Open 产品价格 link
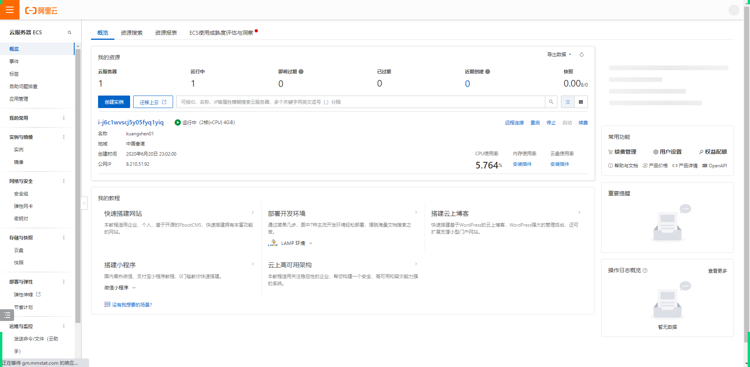 pyautogui.click(x=655, y=166)
